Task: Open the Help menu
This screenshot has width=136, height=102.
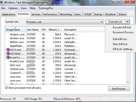Action: pyautogui.click(x=33, y=8)
